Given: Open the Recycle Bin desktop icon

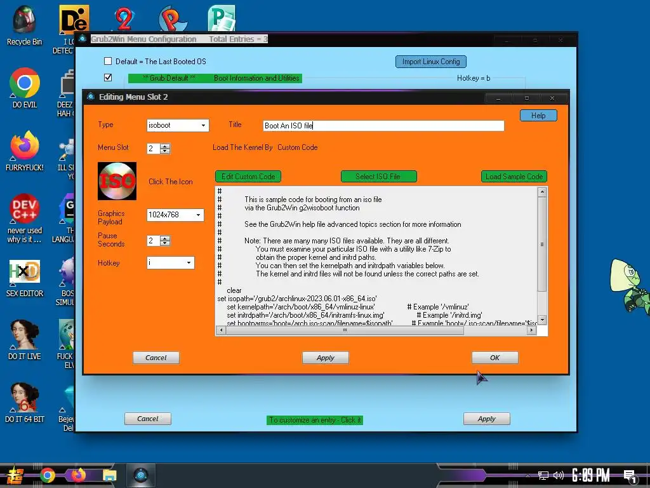Looking at the screenshot, I should (24, 25).
